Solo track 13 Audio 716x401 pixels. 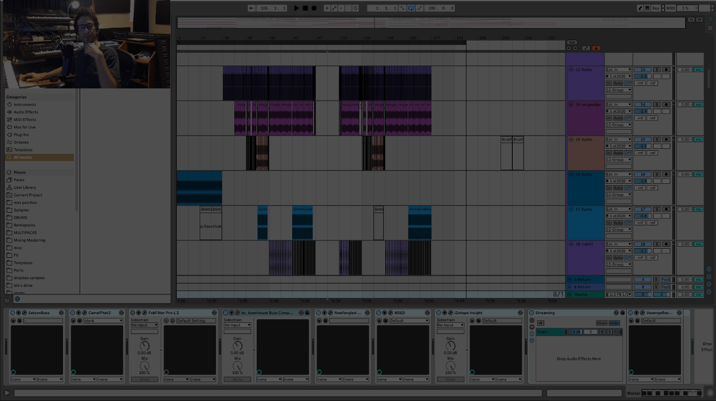(x=657, y=70)
